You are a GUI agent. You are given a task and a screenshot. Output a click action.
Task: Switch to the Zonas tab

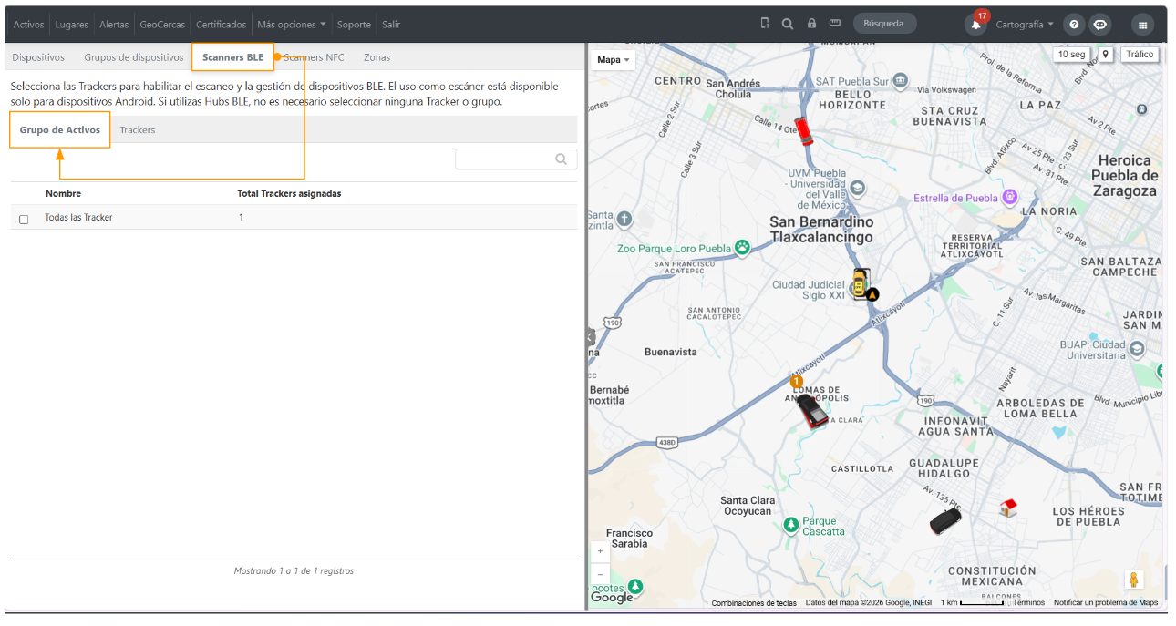coord(377,57)
